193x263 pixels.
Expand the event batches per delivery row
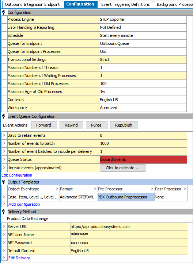4,151
